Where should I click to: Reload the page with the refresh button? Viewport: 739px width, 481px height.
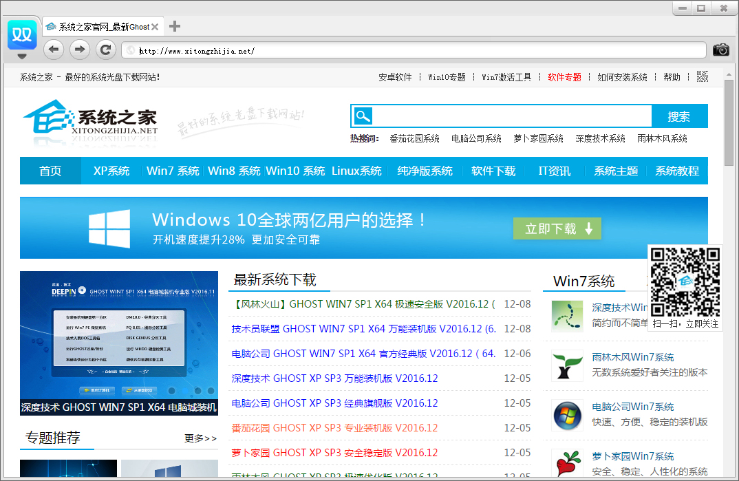(105, 49)
